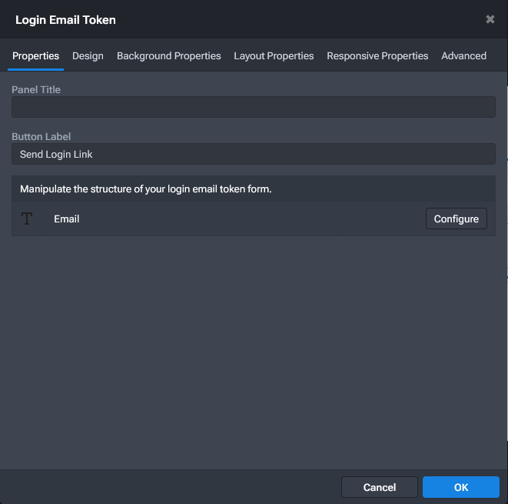Select the Email field row label
This screenshot has width=508, height=504.
[66, 219]
